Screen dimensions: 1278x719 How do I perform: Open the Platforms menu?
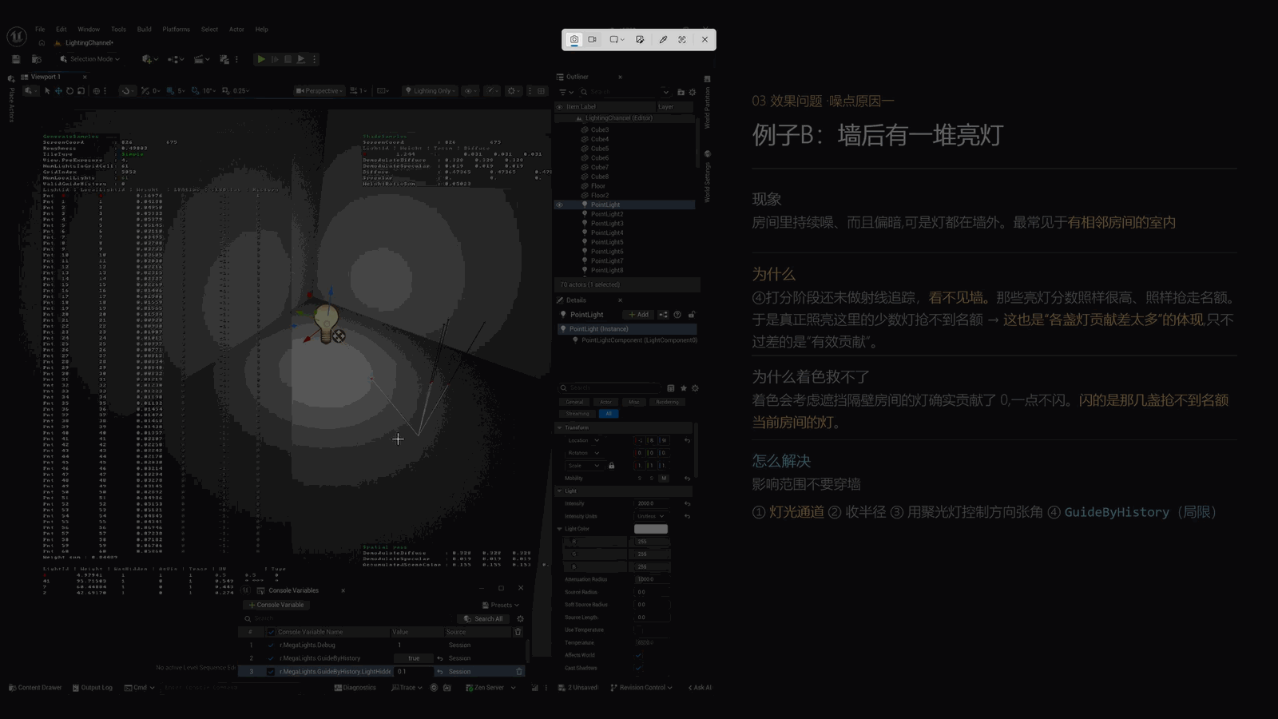tap(176, 30)
